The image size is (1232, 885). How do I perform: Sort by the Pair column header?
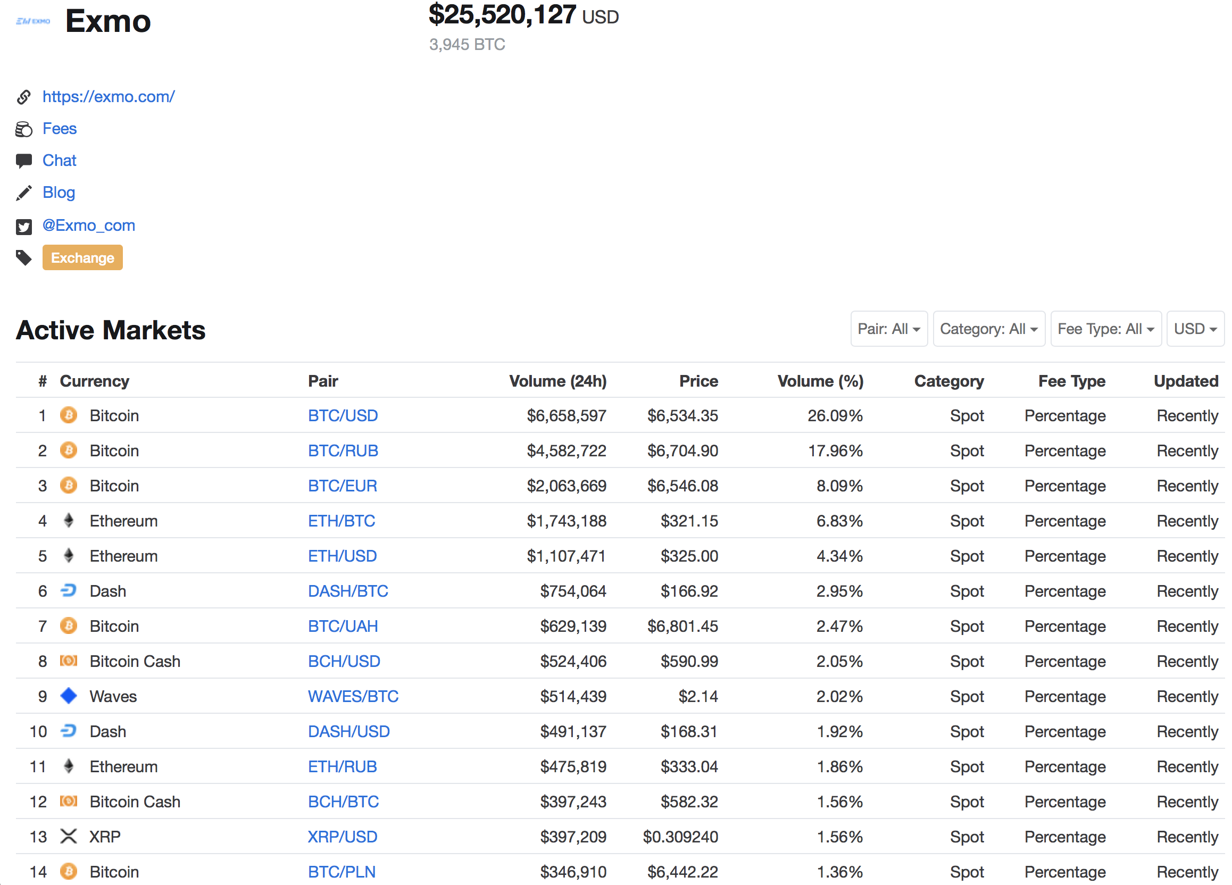pos(323,381)
